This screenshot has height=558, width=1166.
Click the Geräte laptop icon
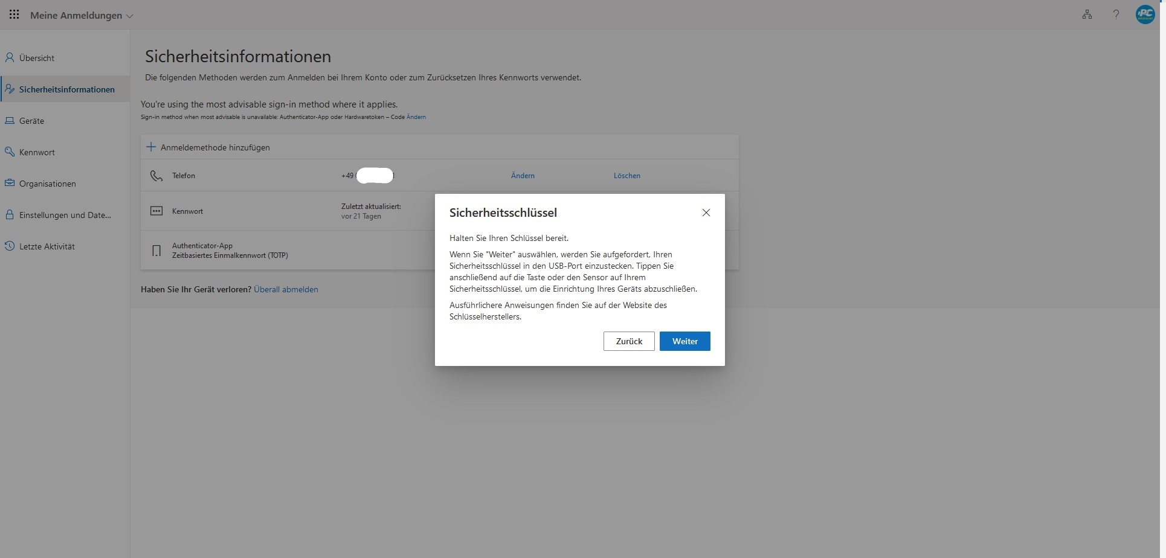click(x=10, y=121)
